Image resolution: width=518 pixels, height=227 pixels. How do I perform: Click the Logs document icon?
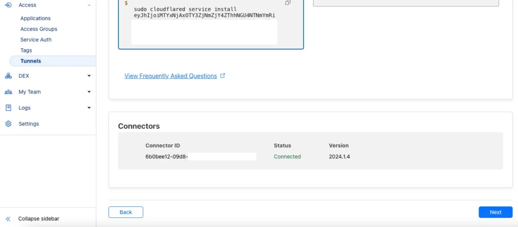click(8, 108)
